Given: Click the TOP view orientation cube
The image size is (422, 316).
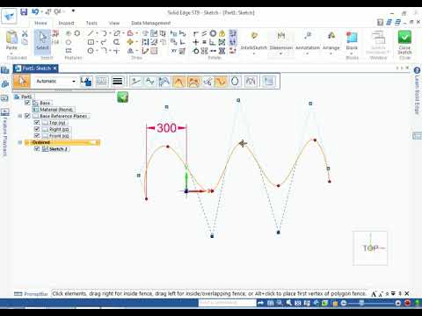Looking at the screenshot, I should click(370, 248).
